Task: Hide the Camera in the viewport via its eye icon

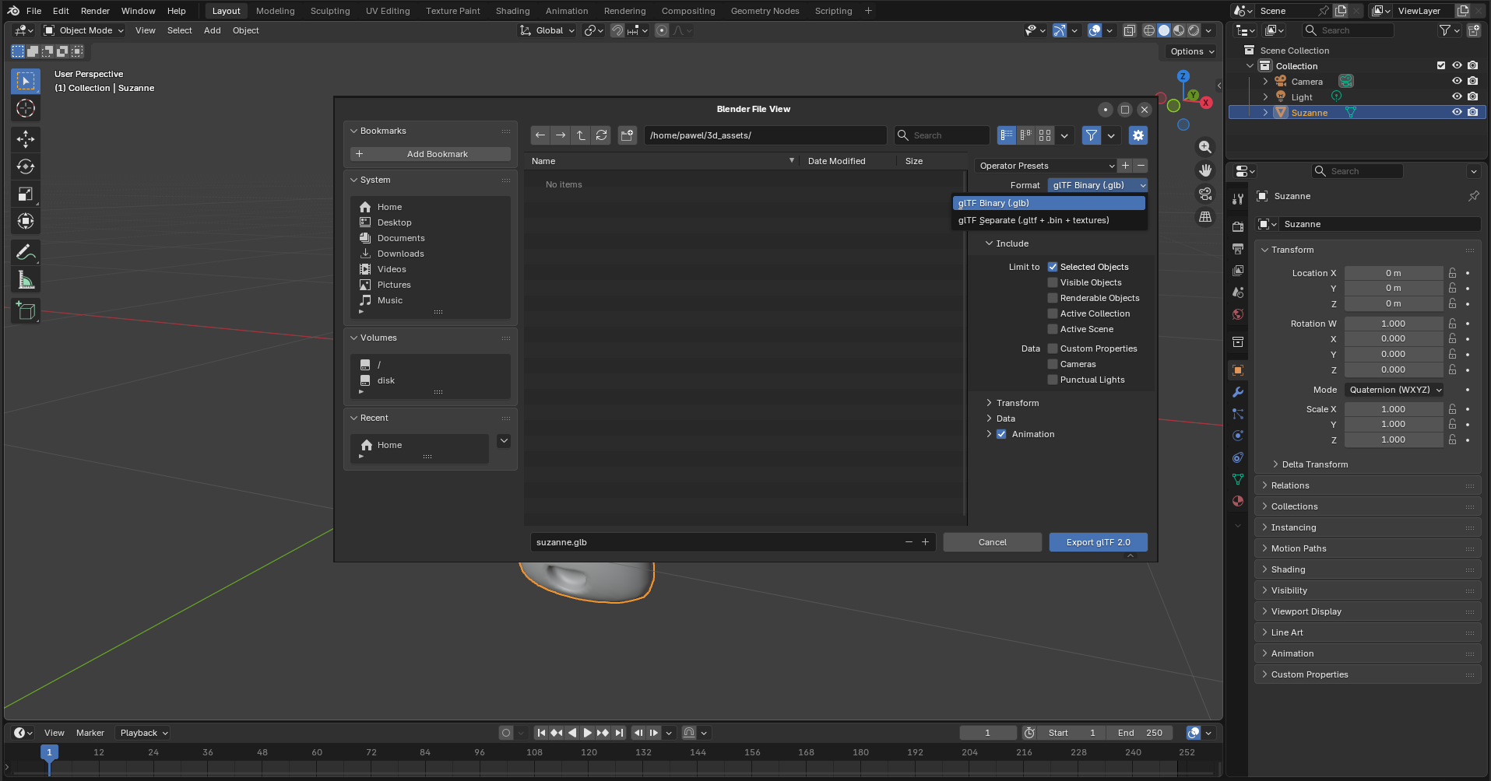Action: (1457, 81)
